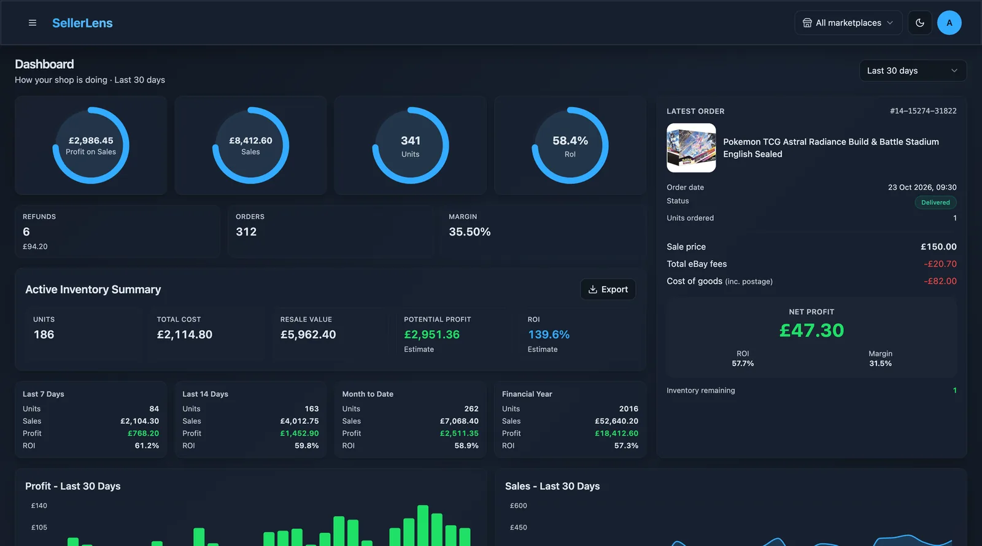The height and width of the screenshot is (546, 982).
Task: Click the 341 Units ring card
Action: [x=411, y=145]
